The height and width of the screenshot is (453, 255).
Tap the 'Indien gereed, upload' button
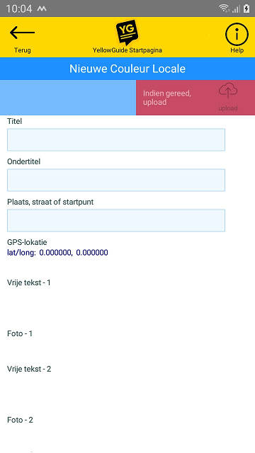195,98
